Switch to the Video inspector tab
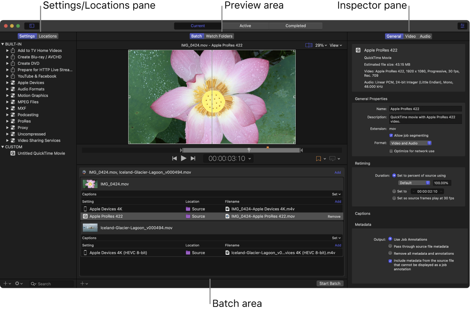Viewport: 470px width, 312px height. pos(410,36)
